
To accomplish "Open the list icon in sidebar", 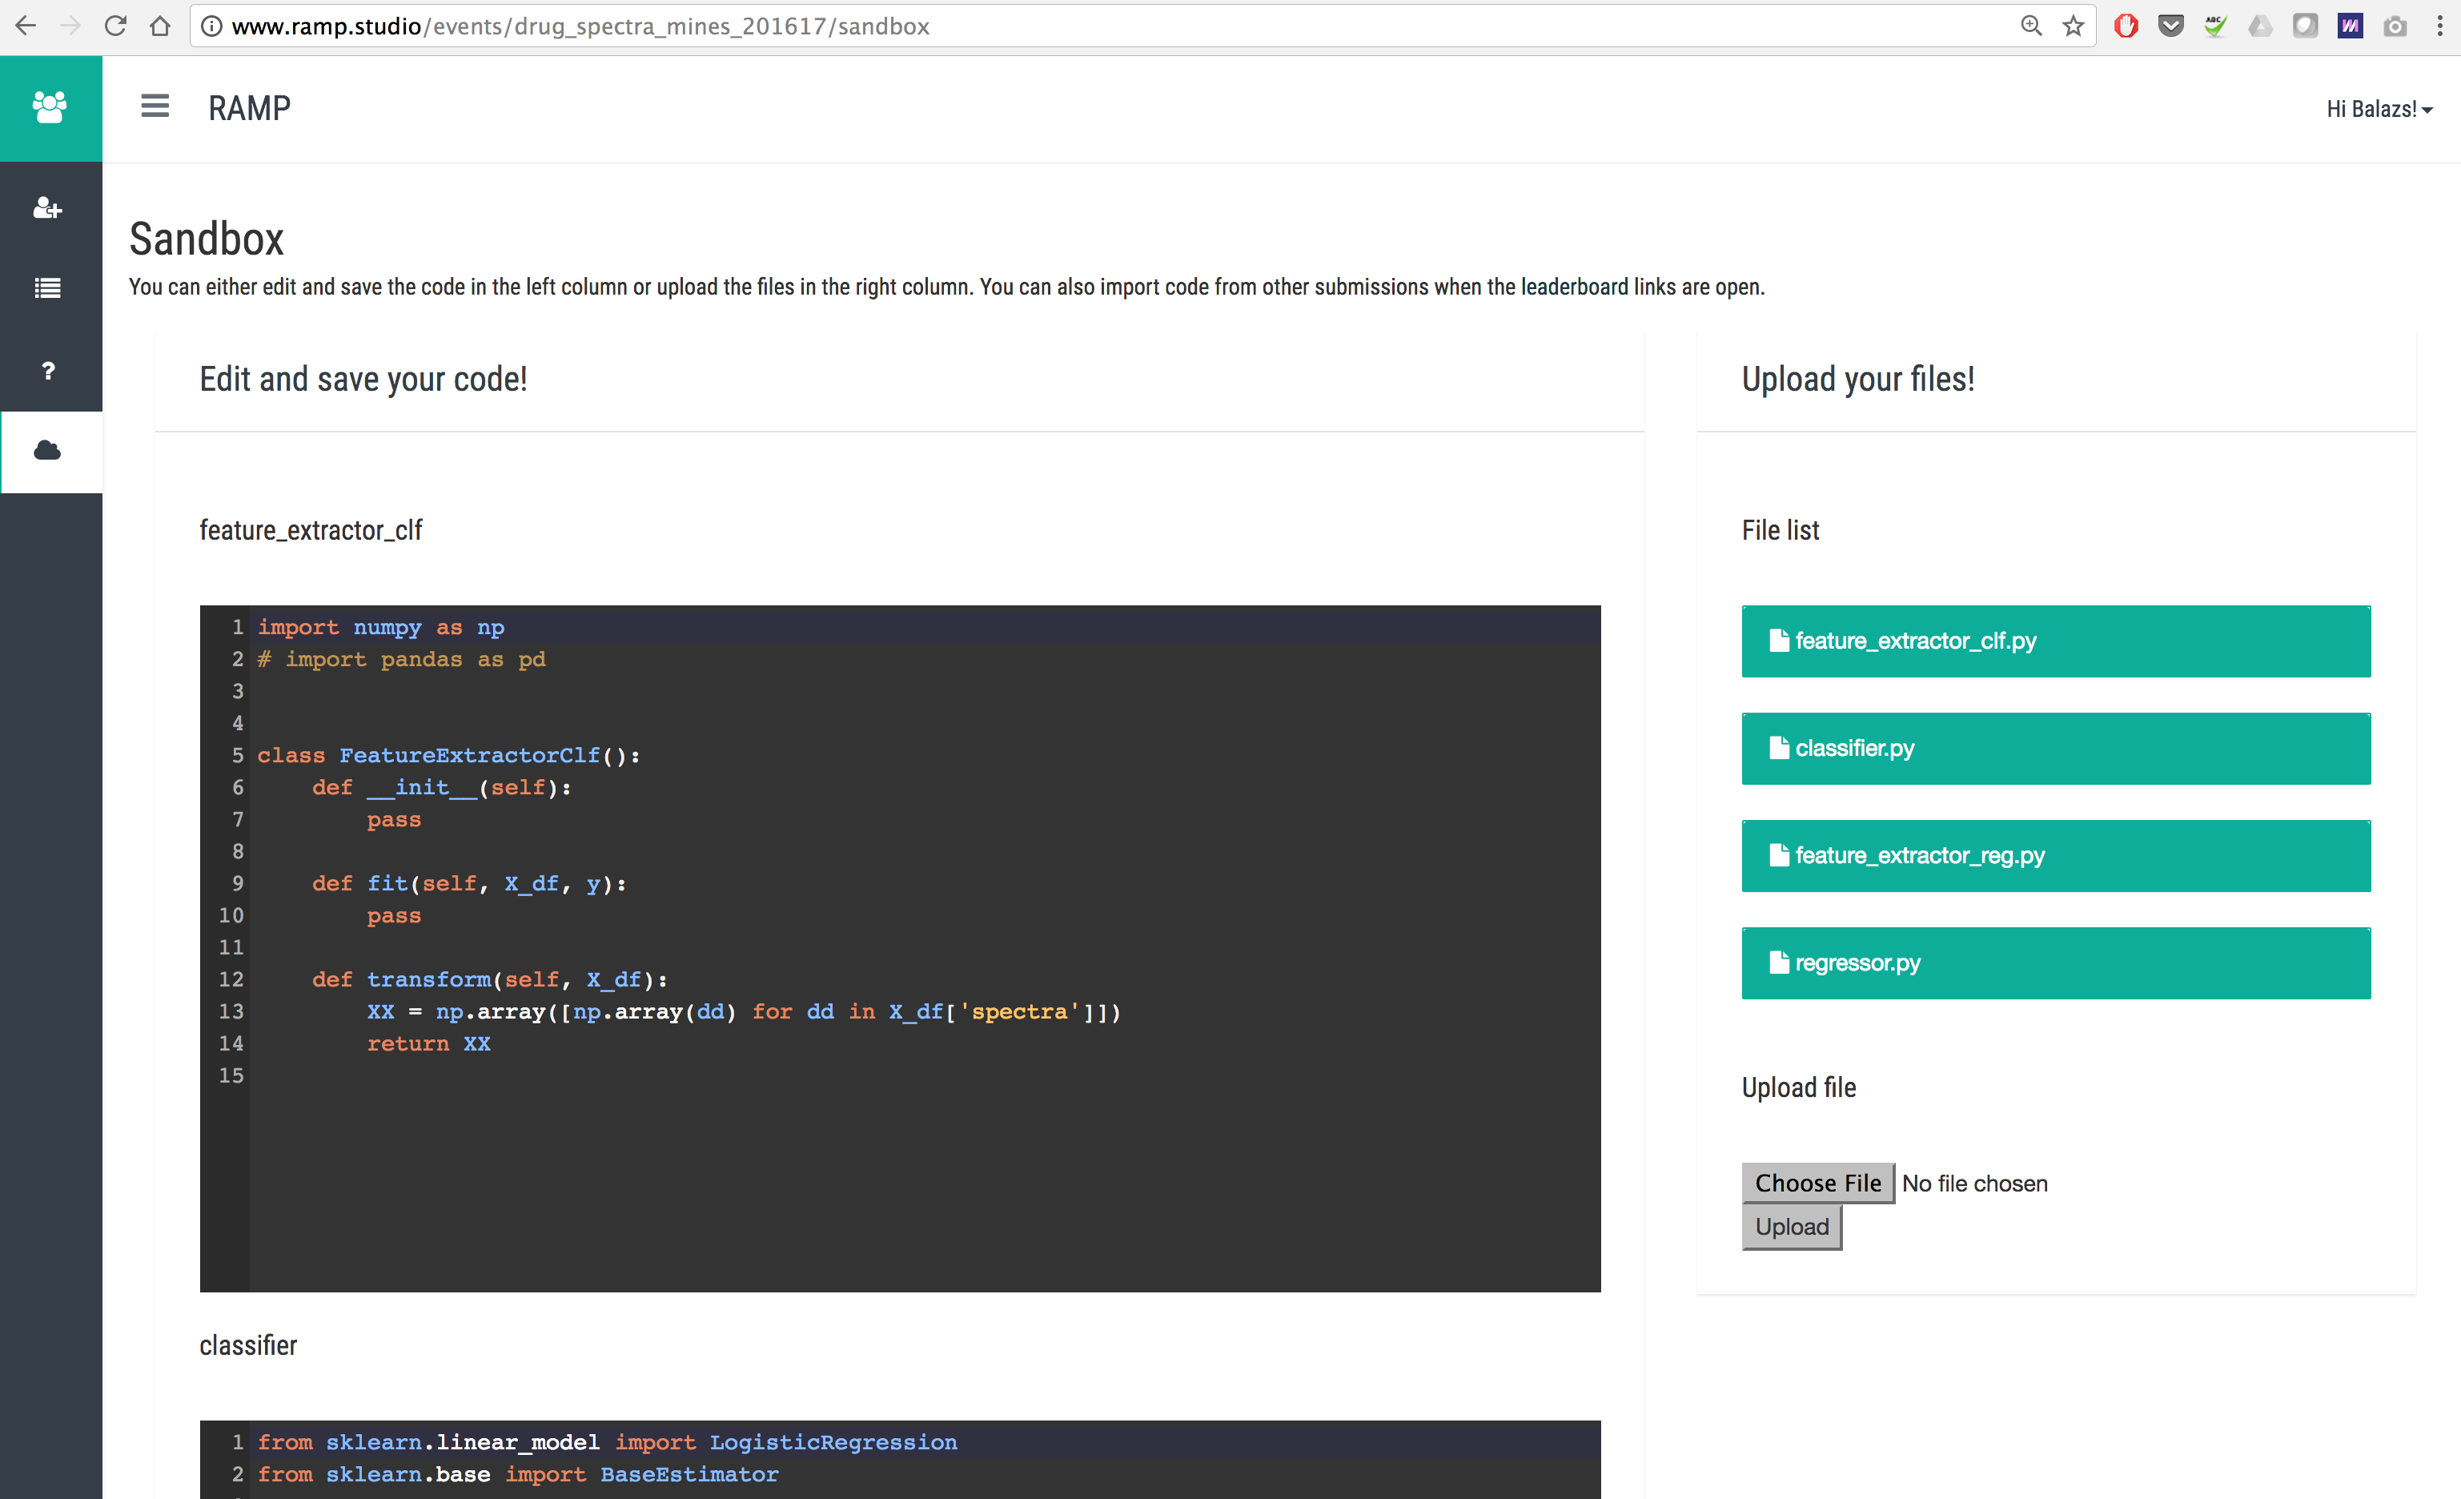I will 48,288.
